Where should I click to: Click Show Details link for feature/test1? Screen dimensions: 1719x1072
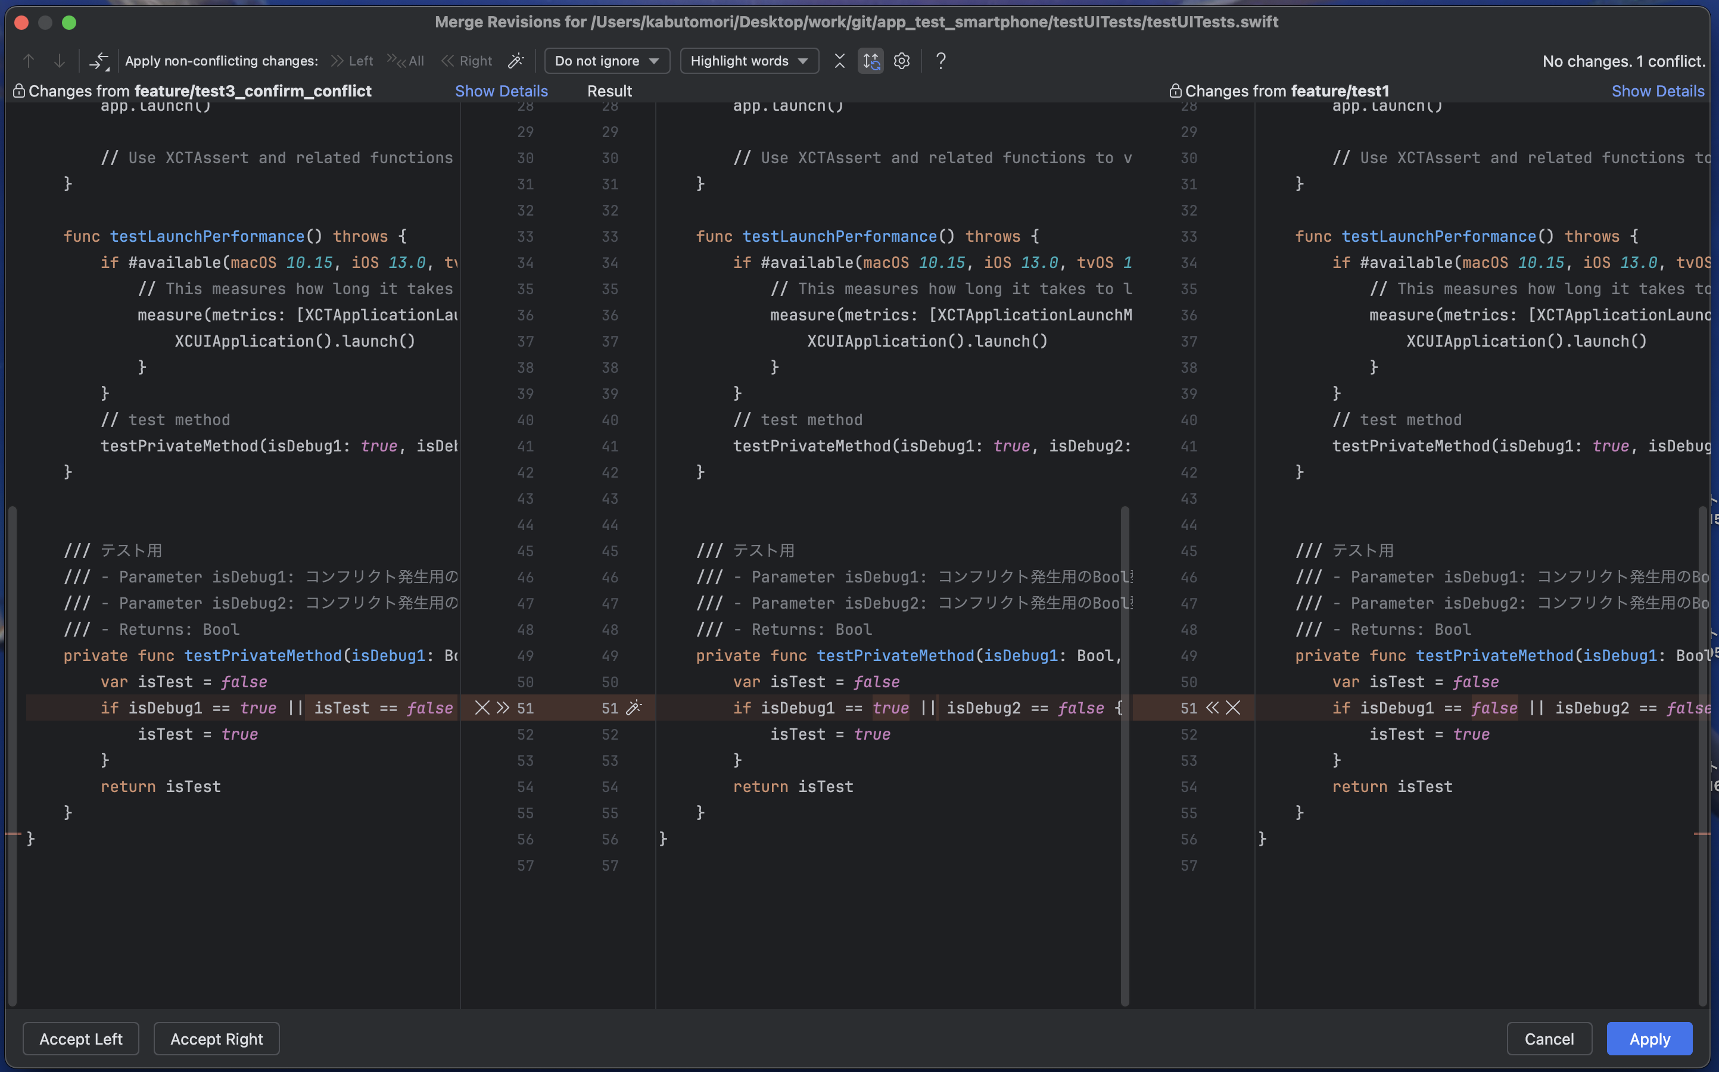[x=1657, y=91]
